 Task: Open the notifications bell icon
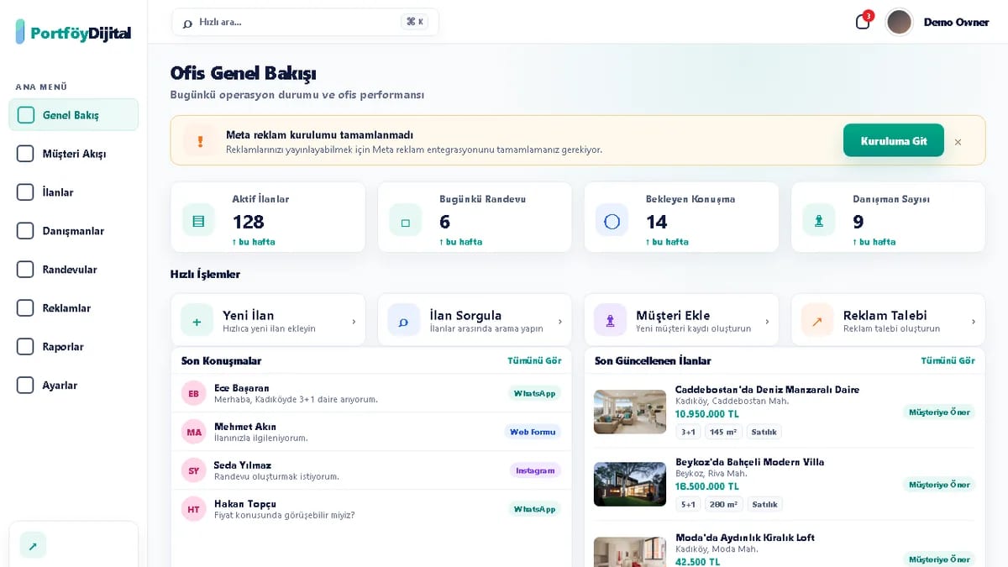tap(863, 22)
